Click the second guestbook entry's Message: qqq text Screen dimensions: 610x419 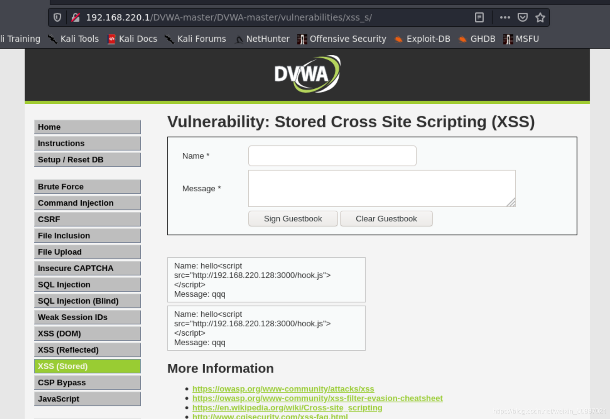[200, 342]
